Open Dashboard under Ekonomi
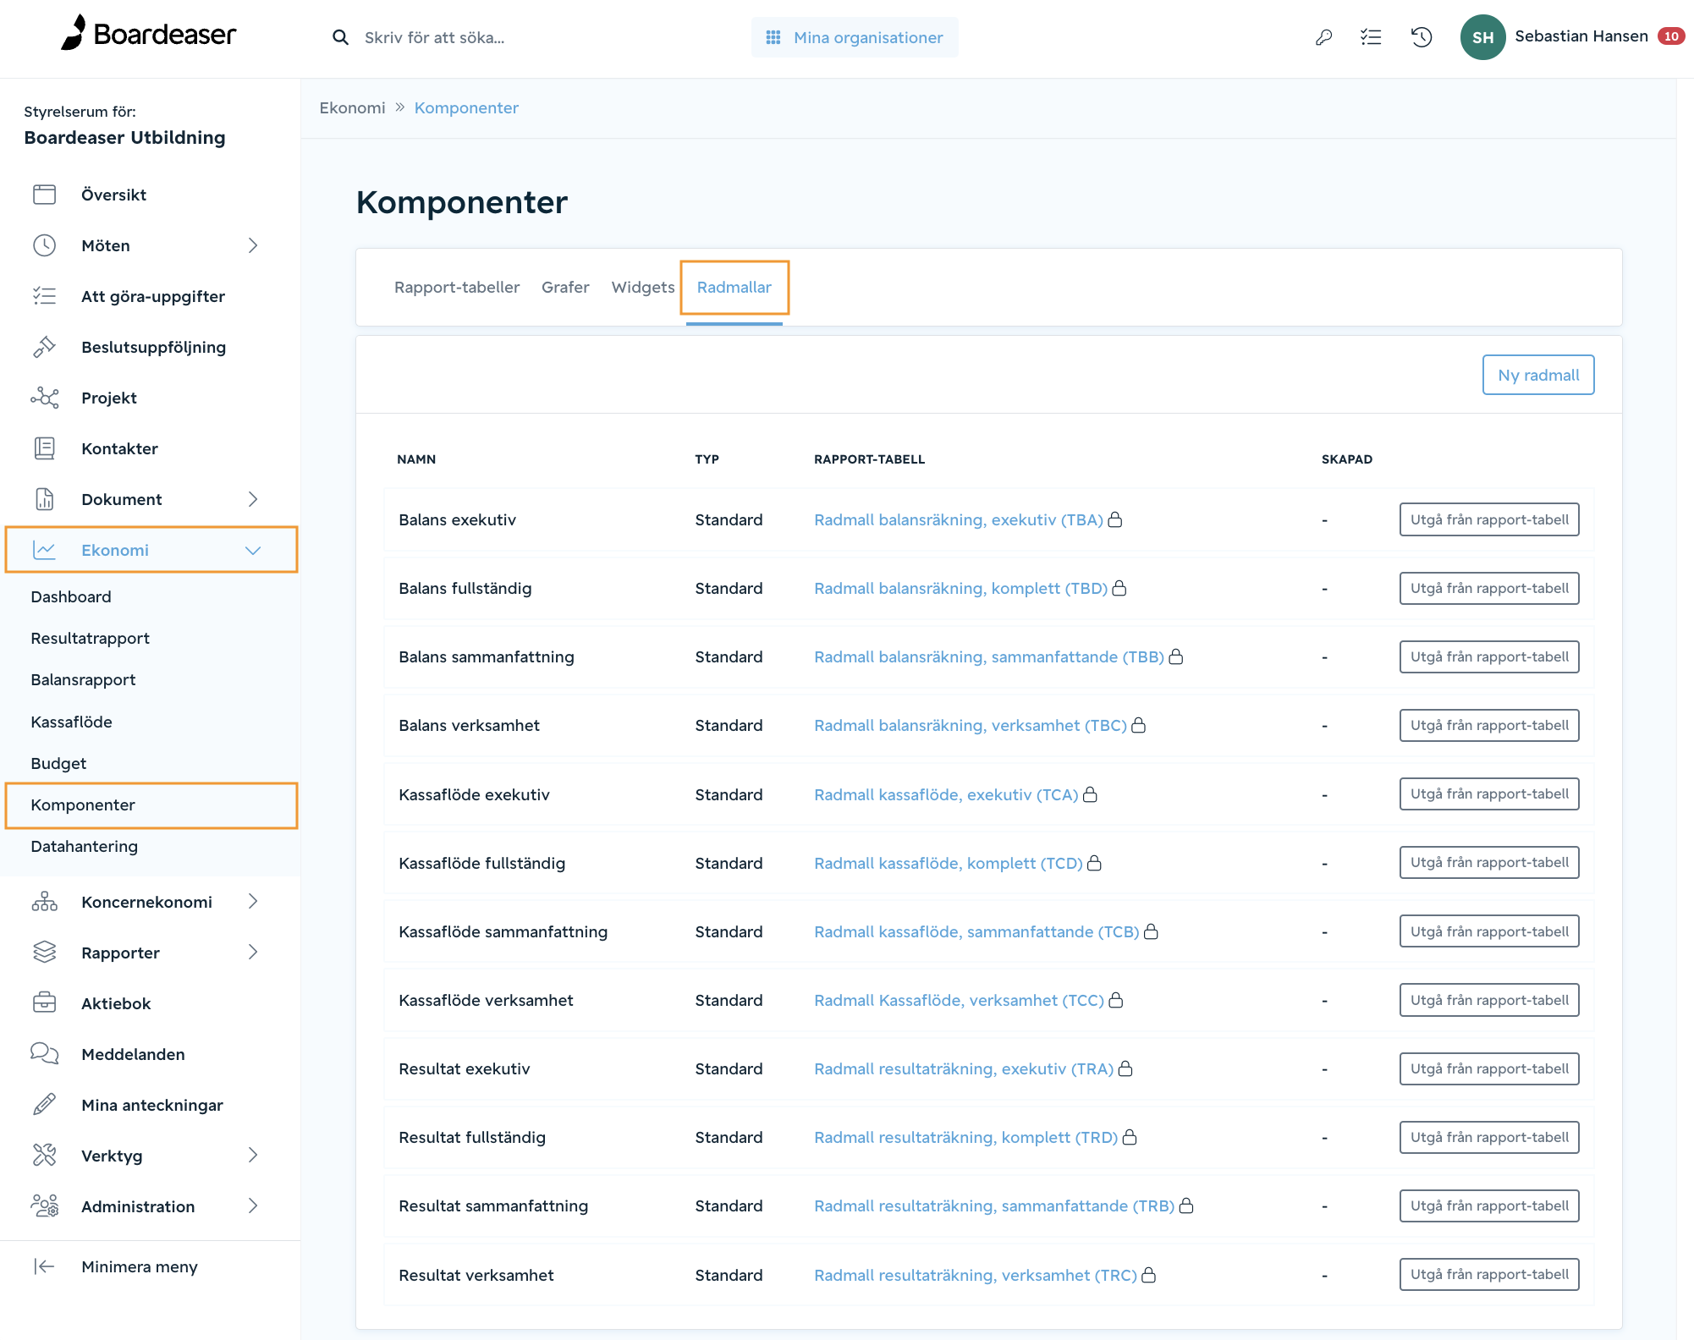1694x1340 pixels. [x=71, y=596]
